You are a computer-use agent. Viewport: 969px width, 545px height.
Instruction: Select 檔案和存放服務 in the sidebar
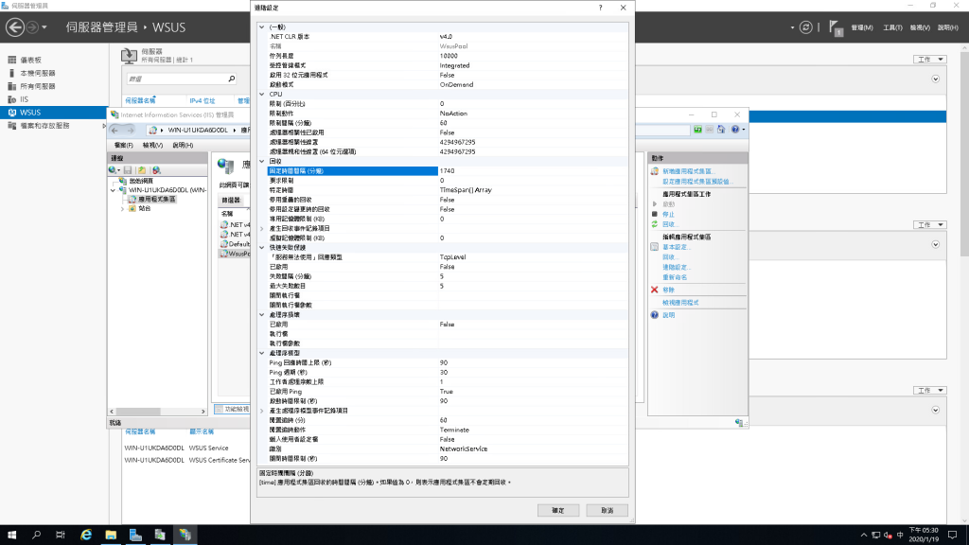44,126
